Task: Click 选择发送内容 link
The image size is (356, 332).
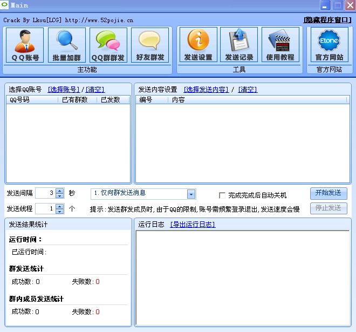Action: 206,90
